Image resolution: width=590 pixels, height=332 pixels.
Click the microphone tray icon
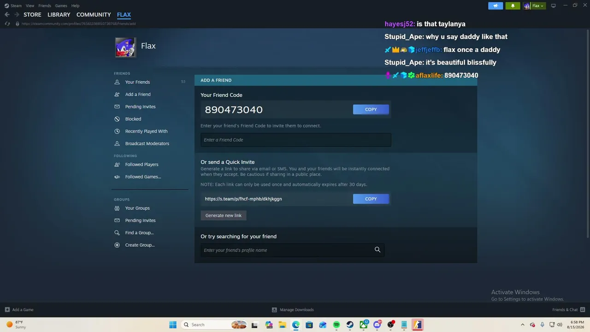pyautogui.click(x=542, y=325)
